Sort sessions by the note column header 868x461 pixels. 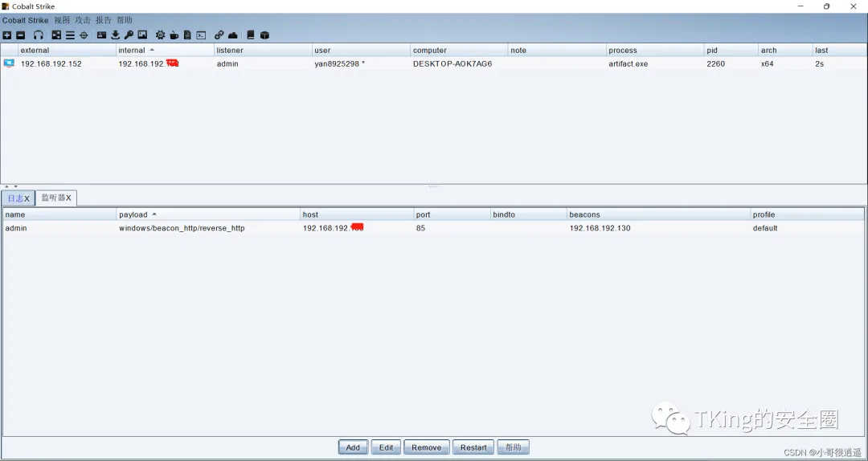pyautogui.click(x=557, y=51)
